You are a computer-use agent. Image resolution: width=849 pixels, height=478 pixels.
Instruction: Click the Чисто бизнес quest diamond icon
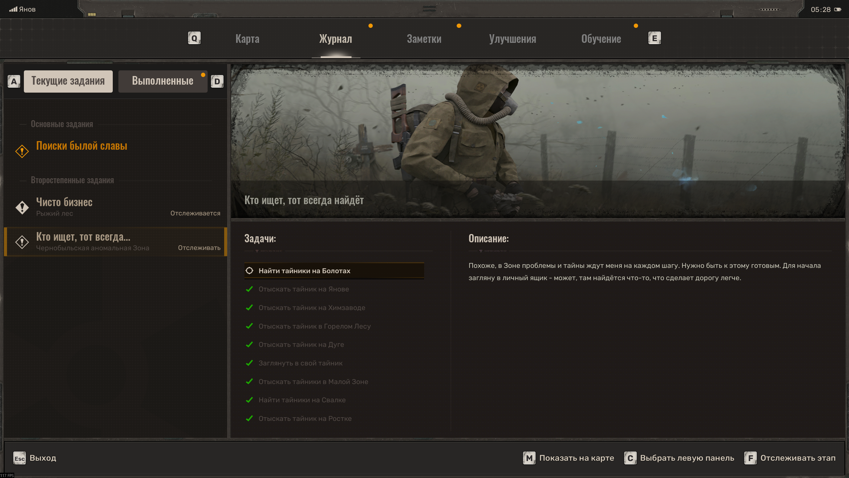pos(22,207)
